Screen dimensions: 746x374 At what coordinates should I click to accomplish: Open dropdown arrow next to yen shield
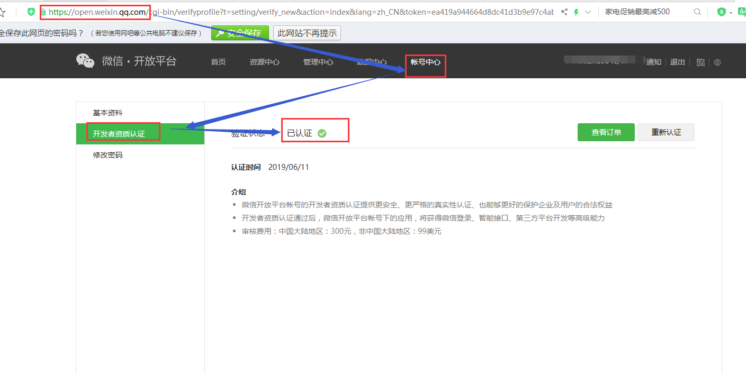pyautogui.click(x=731, y=12)
